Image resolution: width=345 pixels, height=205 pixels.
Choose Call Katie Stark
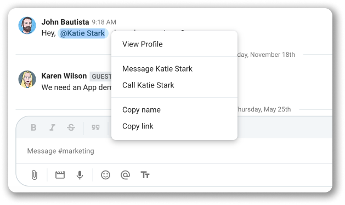click(x=174, y=85)
